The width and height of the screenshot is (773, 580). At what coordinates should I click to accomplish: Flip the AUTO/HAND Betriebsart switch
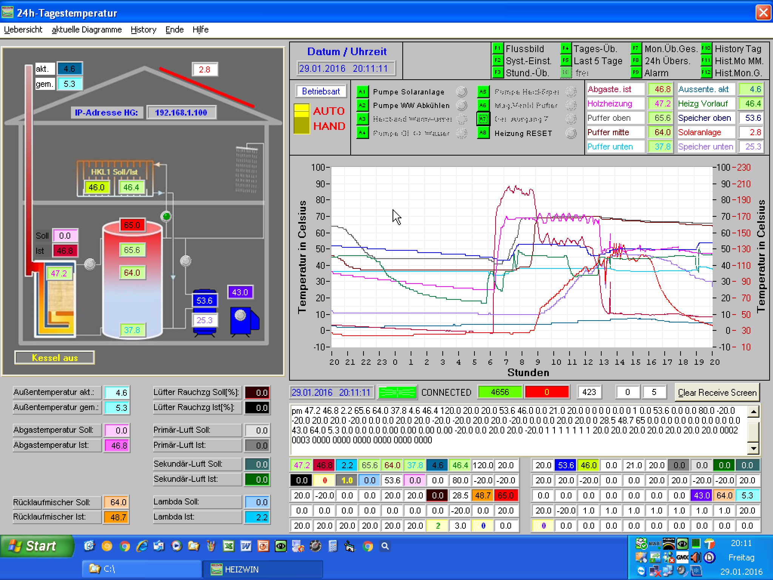(302, 119)
